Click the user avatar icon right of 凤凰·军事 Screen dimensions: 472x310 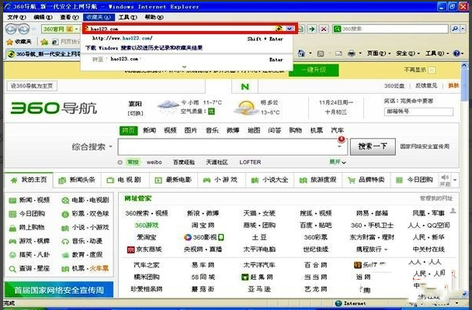[453, 211]
